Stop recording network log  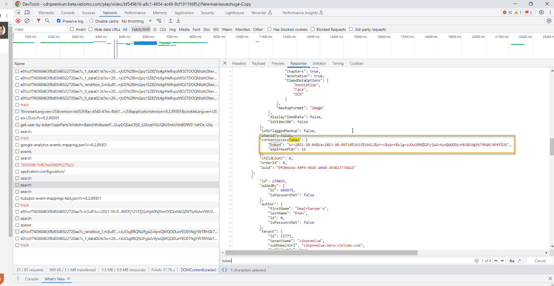18,21
